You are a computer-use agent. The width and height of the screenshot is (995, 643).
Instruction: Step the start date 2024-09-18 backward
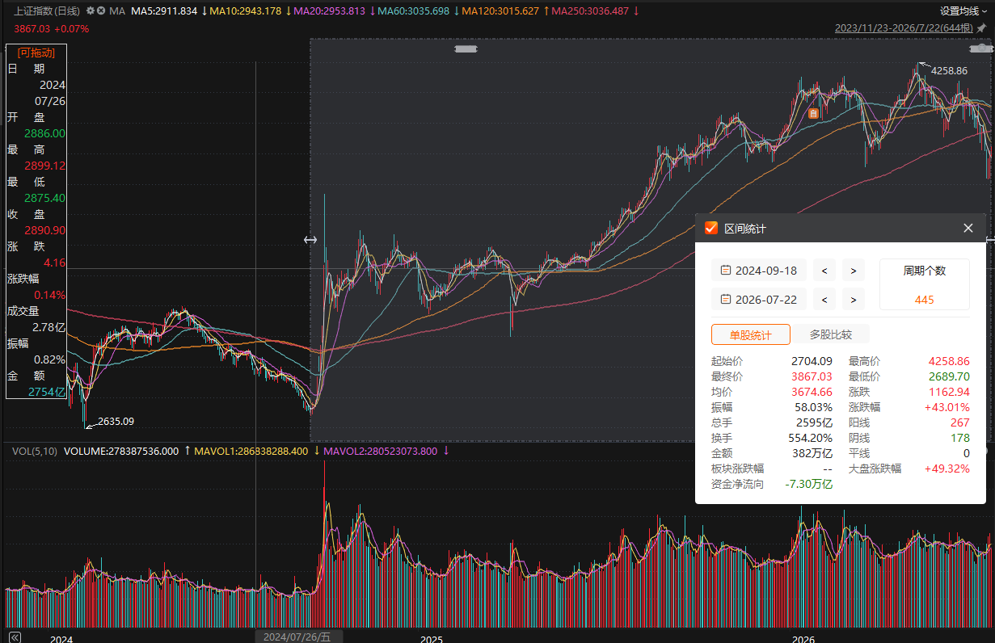pyautogui.click(x=824, y=271)
